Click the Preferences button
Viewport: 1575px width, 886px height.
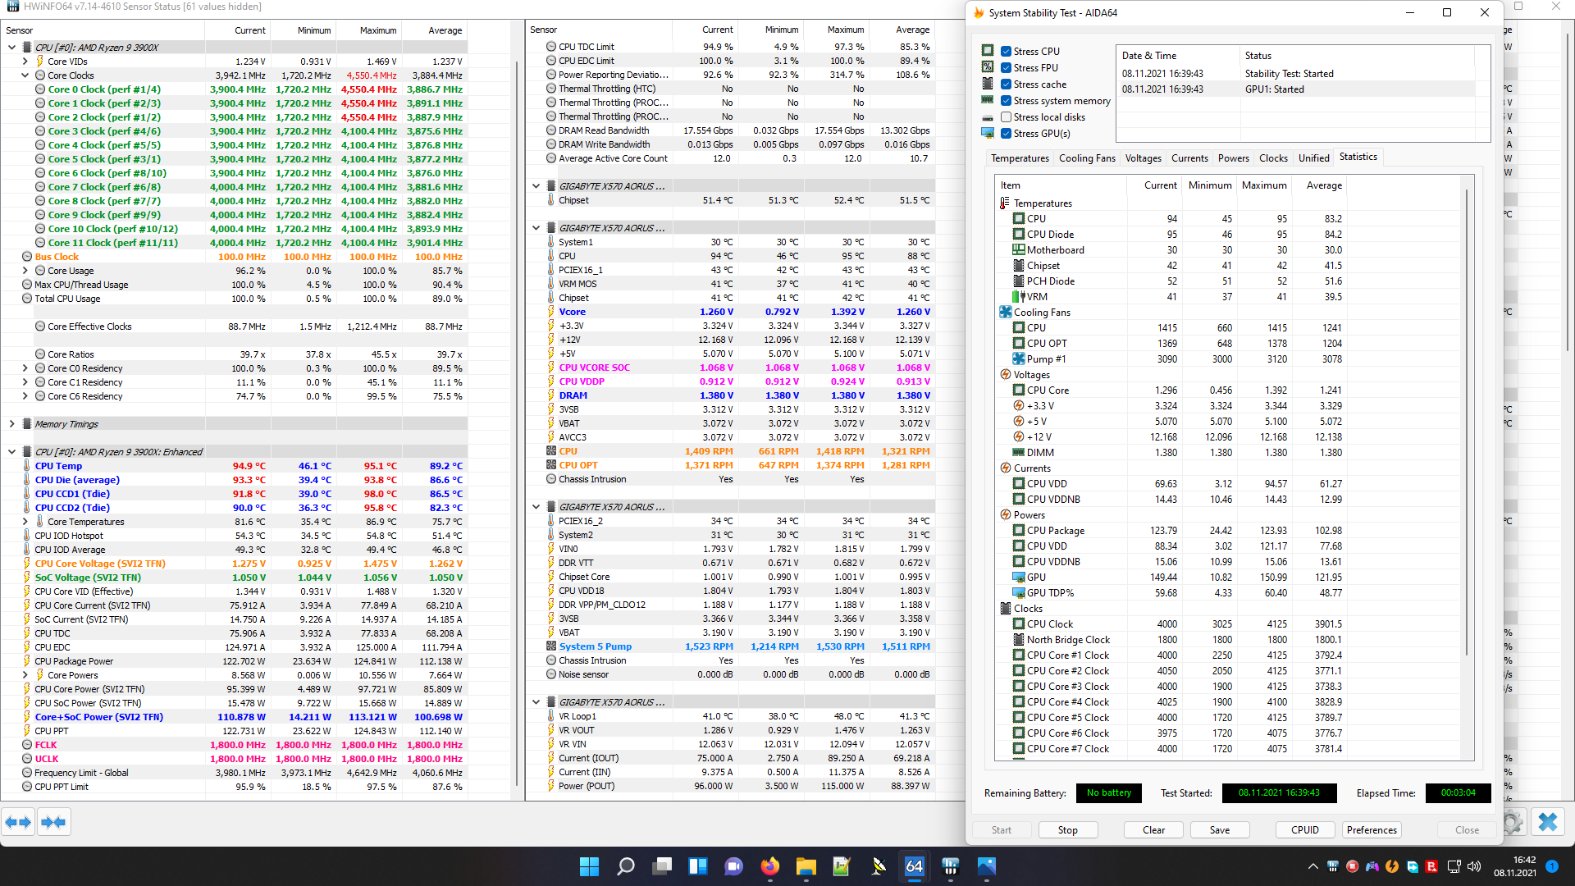1371,830
